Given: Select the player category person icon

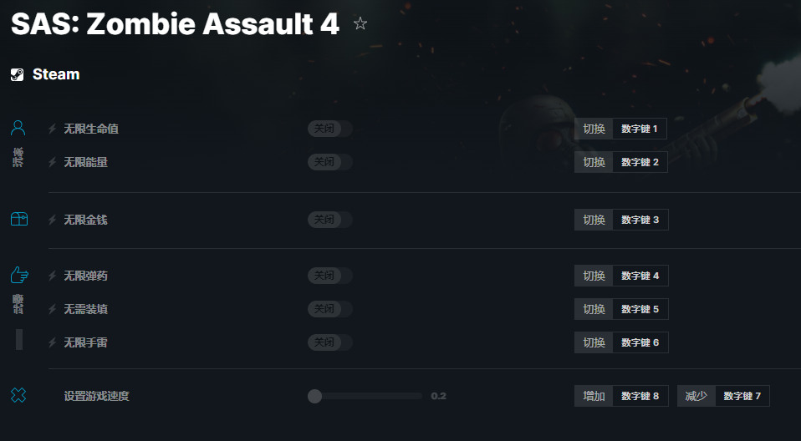Looking at the screenshot, I should [18, 128].
